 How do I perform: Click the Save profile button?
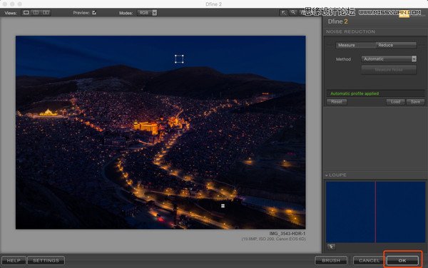click(415, 102)
